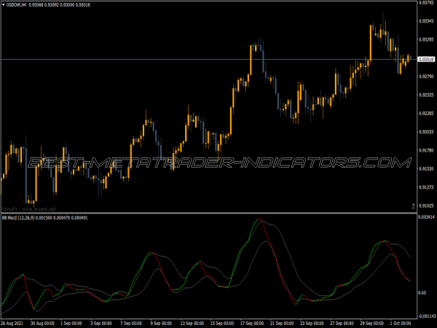Screen dimensions: 437x328
Task: Click the 3 Sep 00:00 time label
Action: (x=101, y=324)
